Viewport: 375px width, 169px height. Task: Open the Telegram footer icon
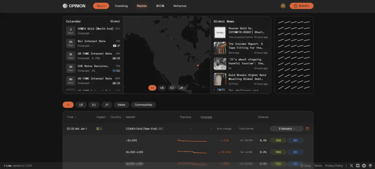[x=364, y=166]
